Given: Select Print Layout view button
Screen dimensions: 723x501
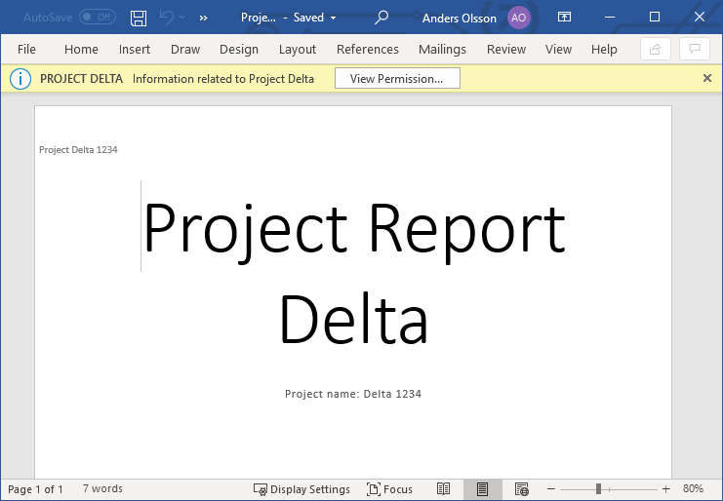Looking at the screenshot, I should (x=482, y=489).
